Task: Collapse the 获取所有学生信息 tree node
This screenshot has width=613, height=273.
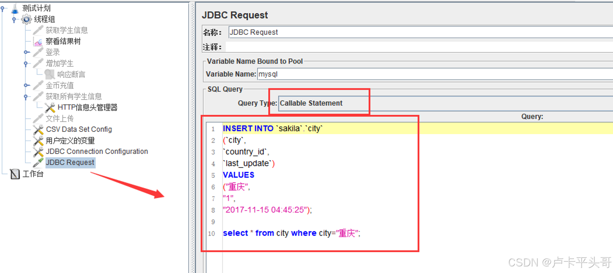Action: point(26,96)
